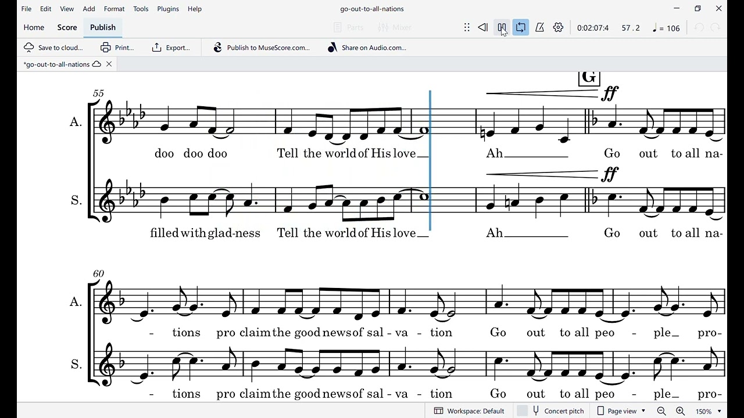Open the Edit menu
The image size is (744, 418).
point(46,9)
